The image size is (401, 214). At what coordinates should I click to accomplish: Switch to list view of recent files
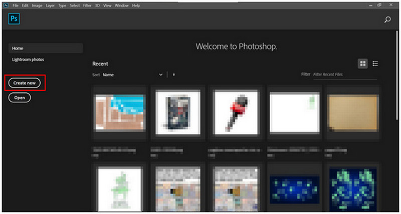375,64
